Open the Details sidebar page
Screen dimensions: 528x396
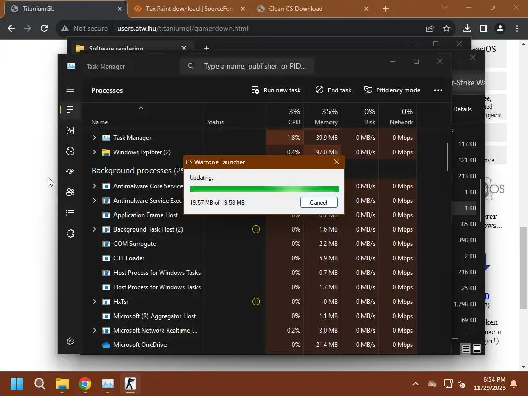click(70, 213)
